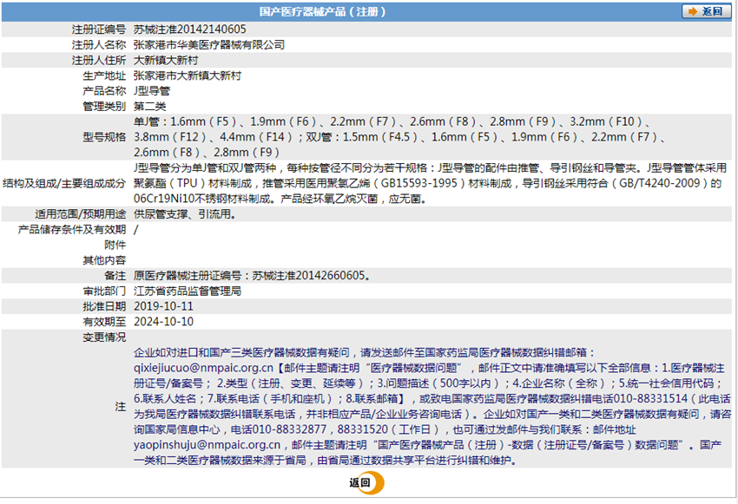Click the 管理类别 label
The image size is (738, 504).
point(104,106)
